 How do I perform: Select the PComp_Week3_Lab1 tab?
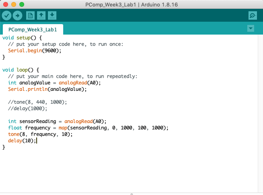click(x=33, y=30)
